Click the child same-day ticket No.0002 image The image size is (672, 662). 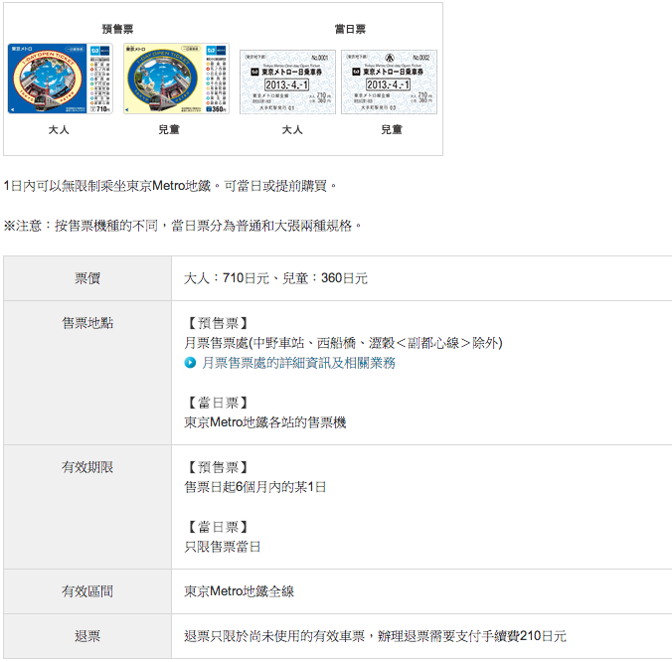click(389, 82)
